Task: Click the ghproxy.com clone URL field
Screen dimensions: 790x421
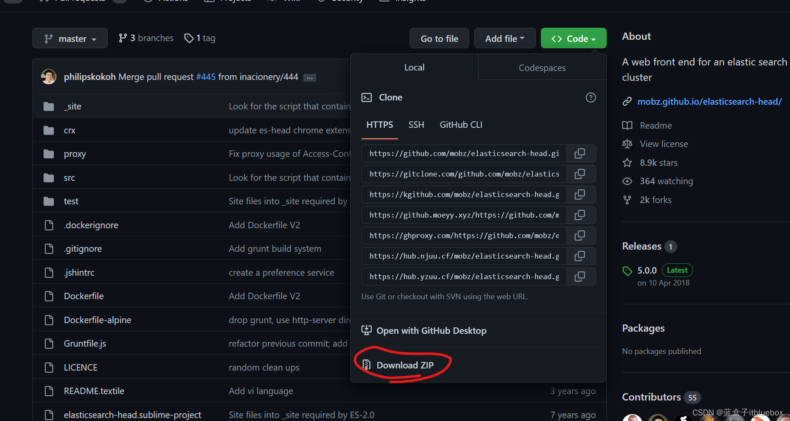Action: coord(464,236)
